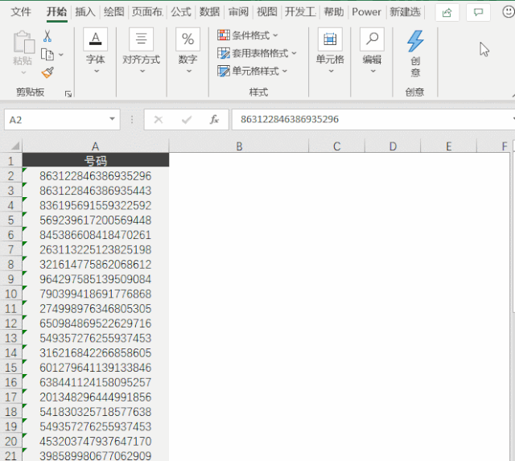Select cell containing 650984869522629716
The height and width of the screenshot is (461, 515).
[96, 323]
